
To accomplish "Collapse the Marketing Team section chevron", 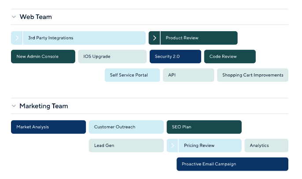I will [x=14, y=106].
